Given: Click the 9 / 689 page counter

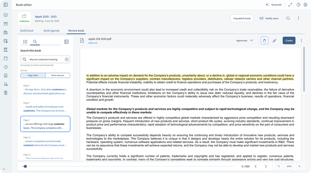Looking at the screenshot, I should pos(245,166).
